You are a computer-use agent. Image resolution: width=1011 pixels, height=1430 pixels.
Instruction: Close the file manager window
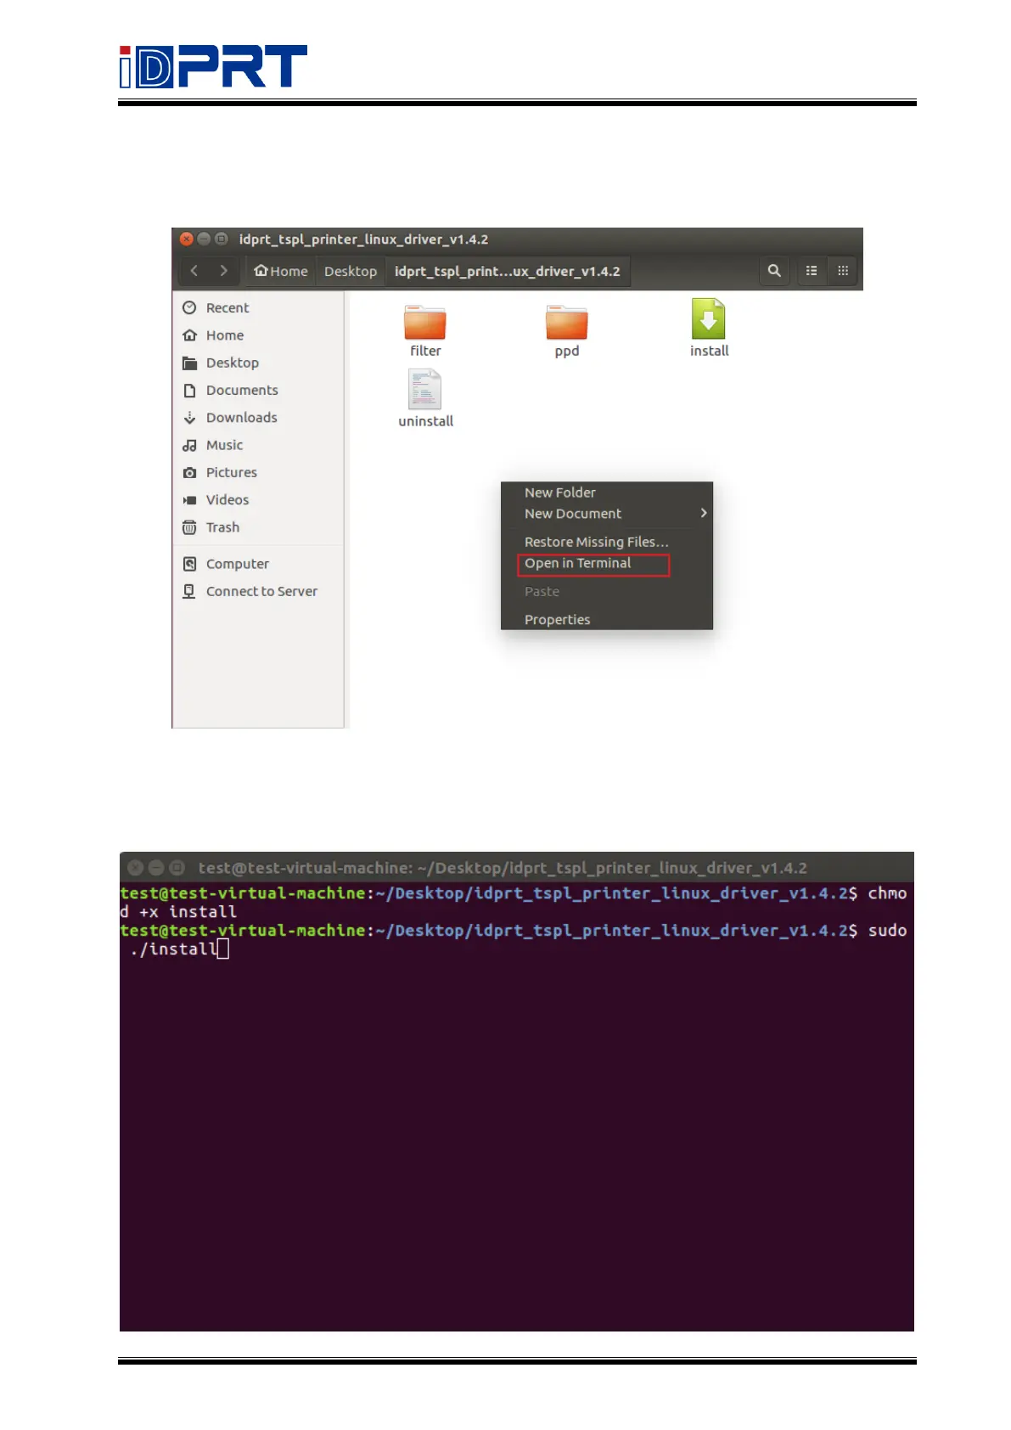point(187,239)
